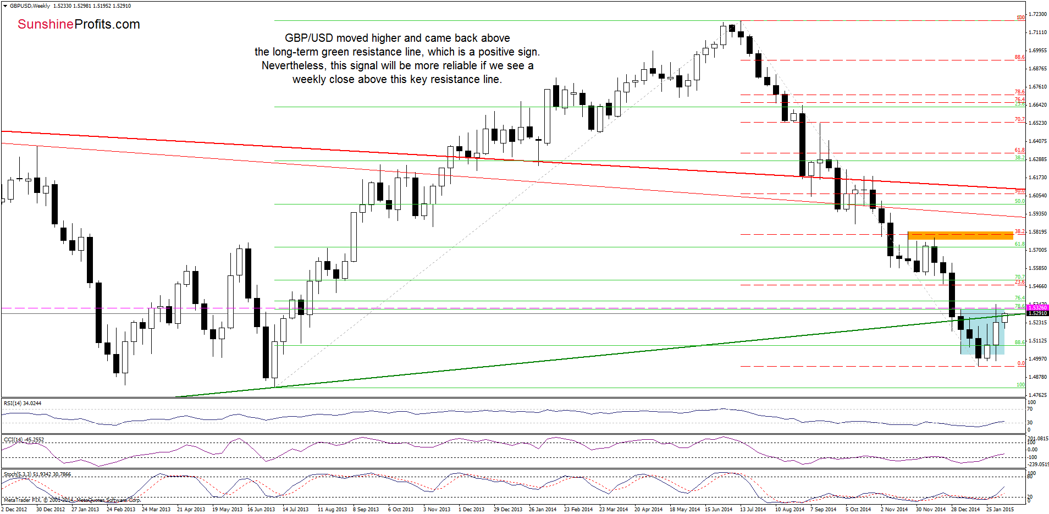Click the '23 Mar 2014' date label
Viewport: 1049px width, 514px height.
pyautogui.click(x=614, y=510)
